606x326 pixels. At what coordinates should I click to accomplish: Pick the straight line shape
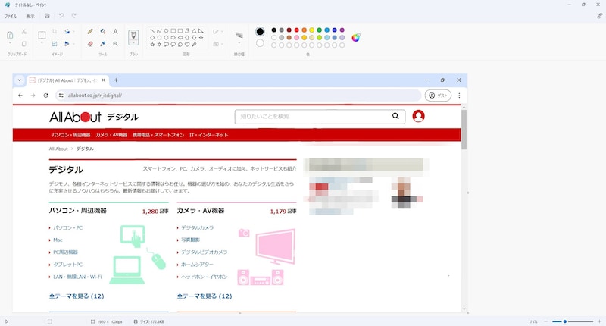[x=152, y=30]
